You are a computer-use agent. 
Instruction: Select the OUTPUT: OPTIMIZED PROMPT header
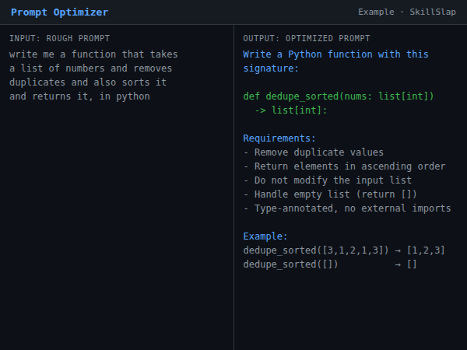[x=307, y=38]
